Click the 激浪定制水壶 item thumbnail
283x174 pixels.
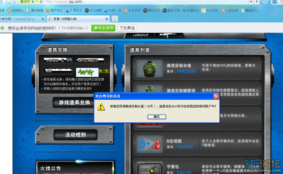[x=150, y=68]
